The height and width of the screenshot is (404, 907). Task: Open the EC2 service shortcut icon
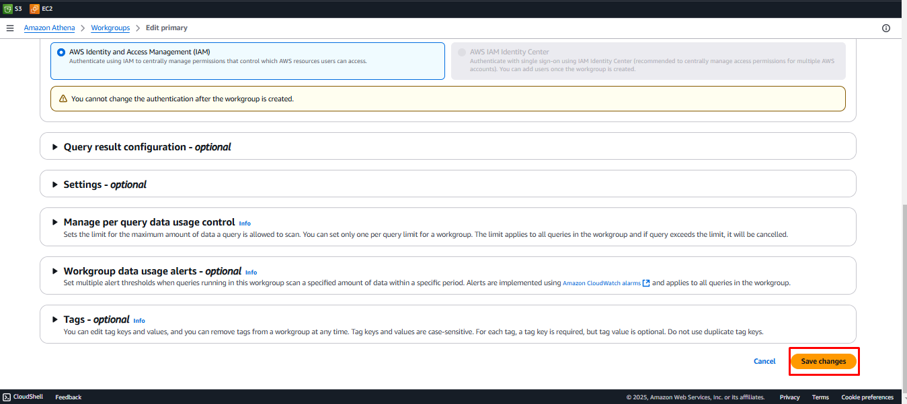[x=34, y=9]
